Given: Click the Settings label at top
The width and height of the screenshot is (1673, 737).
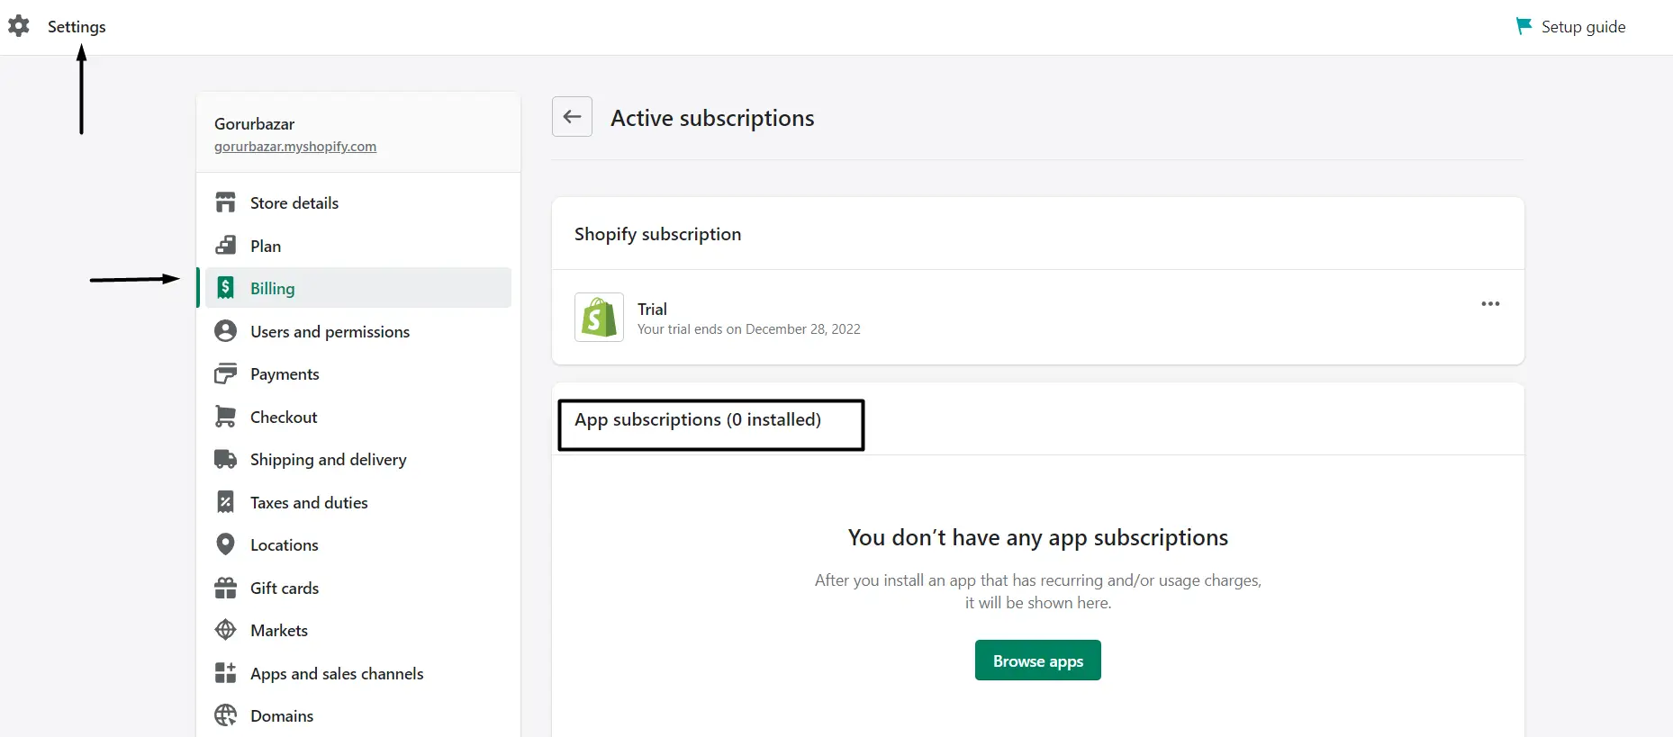Looking at the screenshot, I should point(77,27).
